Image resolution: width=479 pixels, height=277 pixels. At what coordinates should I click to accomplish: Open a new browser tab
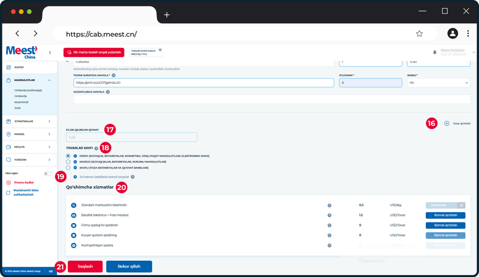166,14
